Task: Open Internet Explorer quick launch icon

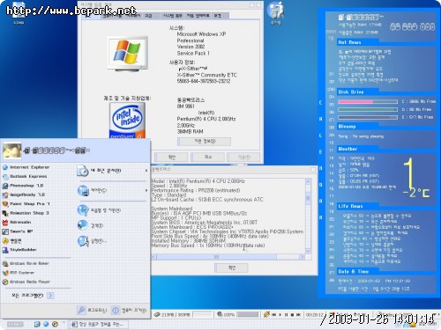Action: click(x=46, y=324)
